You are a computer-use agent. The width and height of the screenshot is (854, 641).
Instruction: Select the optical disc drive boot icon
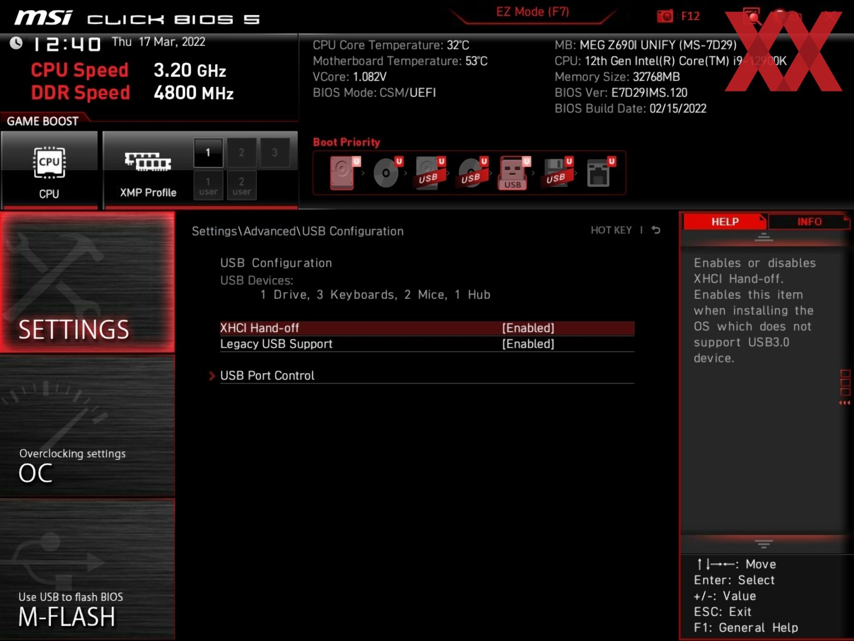387,173
